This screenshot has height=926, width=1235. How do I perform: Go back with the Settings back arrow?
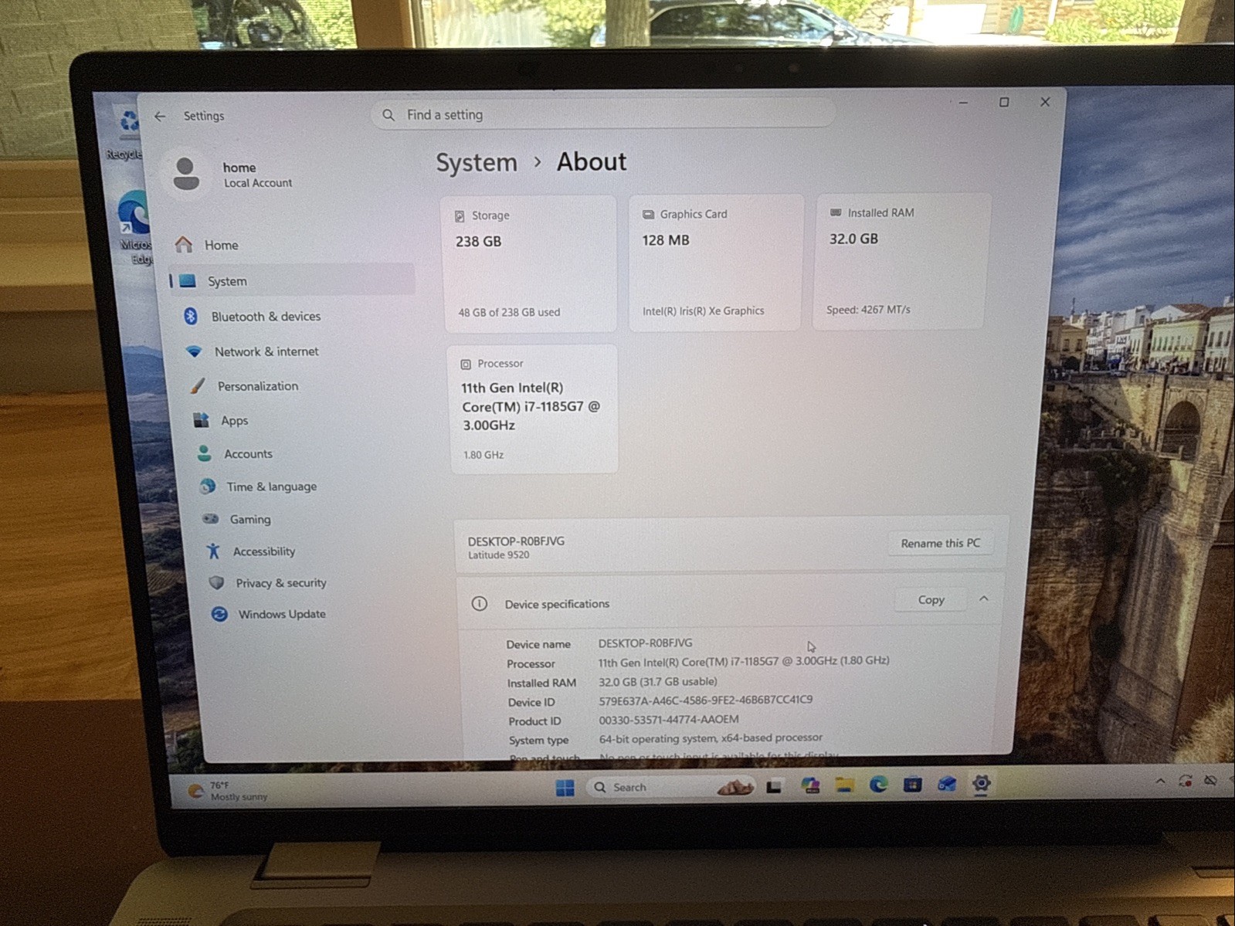[x=160, y=116]
